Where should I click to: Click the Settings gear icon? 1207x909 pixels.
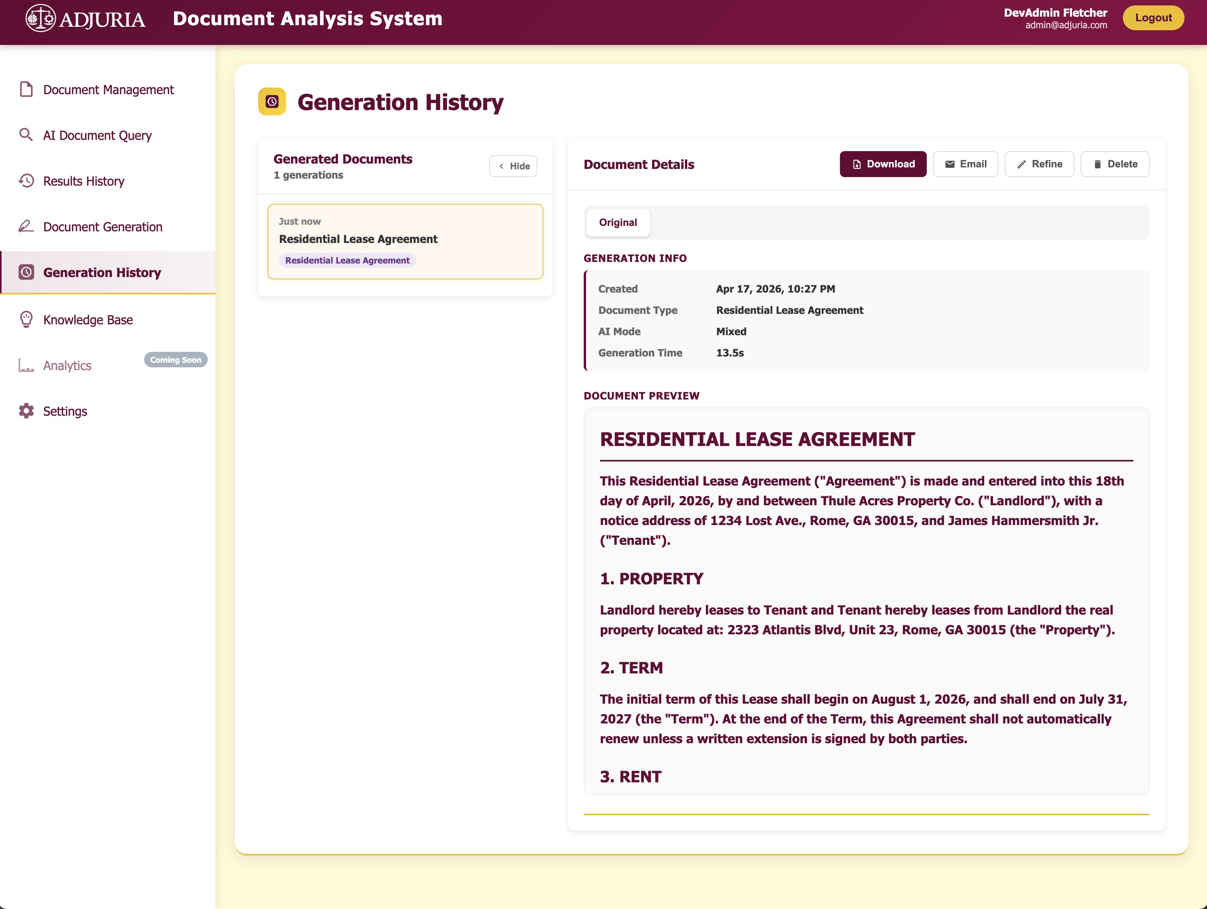26,411
